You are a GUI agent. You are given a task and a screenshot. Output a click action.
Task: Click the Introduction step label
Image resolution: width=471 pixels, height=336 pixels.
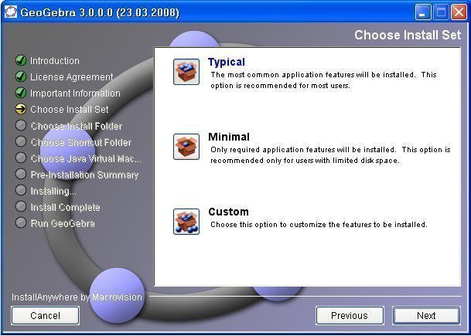(55, 61)
